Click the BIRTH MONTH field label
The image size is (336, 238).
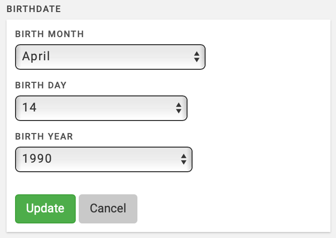(x=50, y=35)
